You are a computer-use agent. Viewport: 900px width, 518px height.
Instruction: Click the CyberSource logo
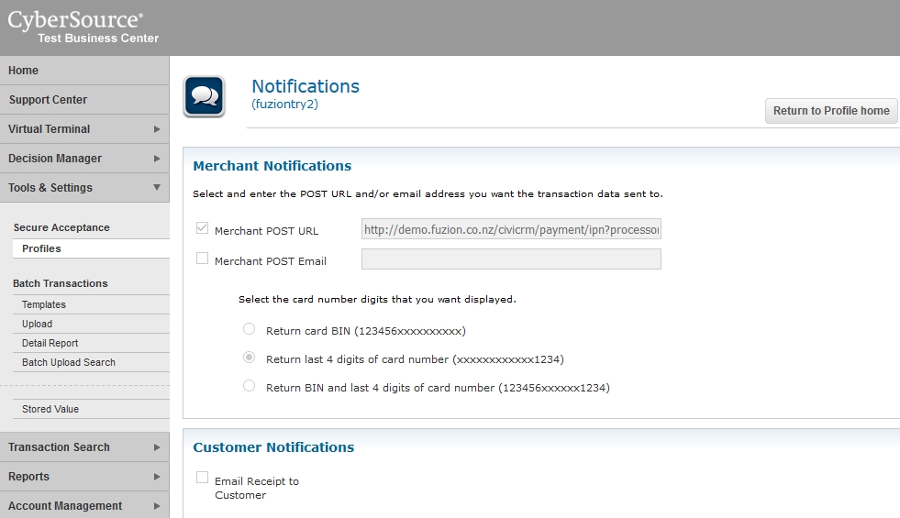[75, 20]
